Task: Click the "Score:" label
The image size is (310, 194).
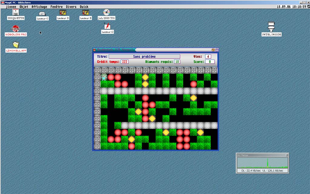Action: pyautogui.click(x=199, y=62)
